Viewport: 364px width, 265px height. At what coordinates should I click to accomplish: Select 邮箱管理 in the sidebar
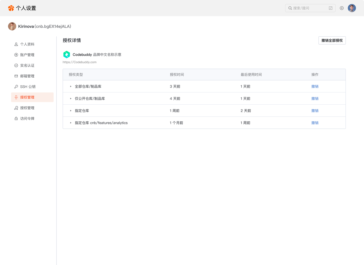[27, 76]
